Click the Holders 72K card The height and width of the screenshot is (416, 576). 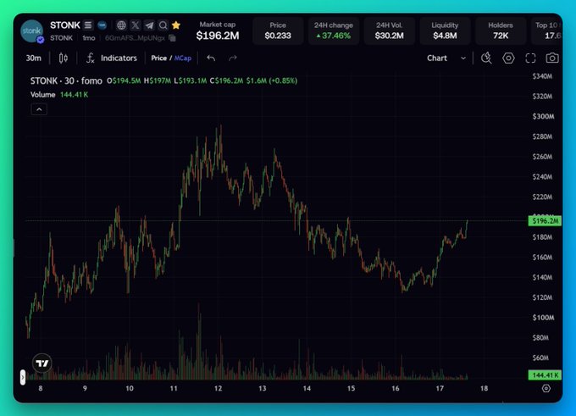(x=501, y=31)
